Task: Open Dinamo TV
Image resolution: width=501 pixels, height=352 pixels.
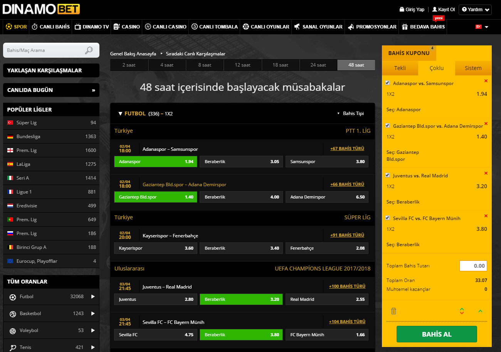Action: [92, 27]
